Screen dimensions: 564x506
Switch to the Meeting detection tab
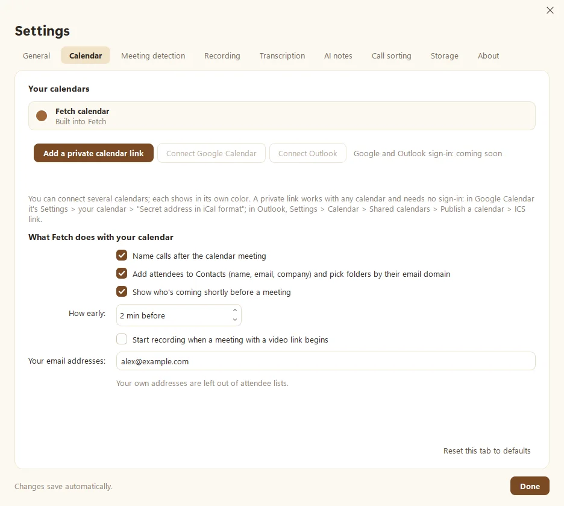tap(153, 55)
